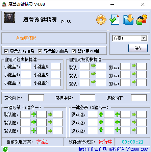Click the red 方案1 current scheme text

42,142
